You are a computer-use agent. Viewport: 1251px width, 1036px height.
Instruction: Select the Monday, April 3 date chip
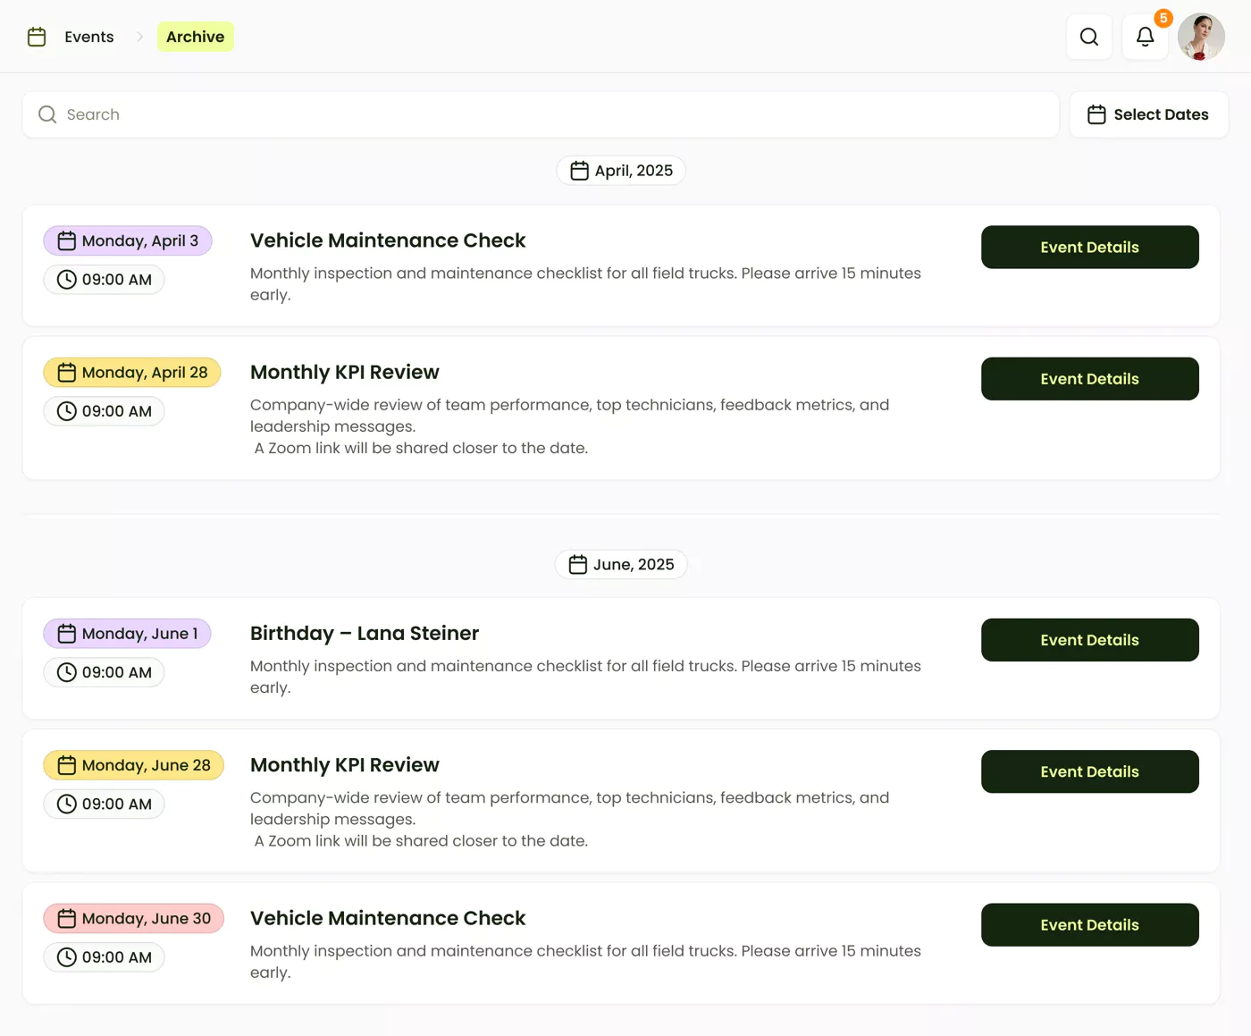tap(127, 240)
